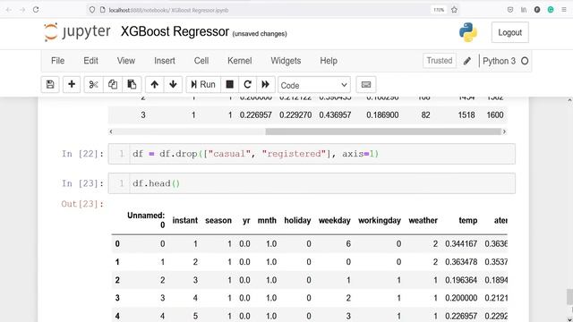Click the df.head() code cell In [23]
The image size is (573, 322).
312,183
